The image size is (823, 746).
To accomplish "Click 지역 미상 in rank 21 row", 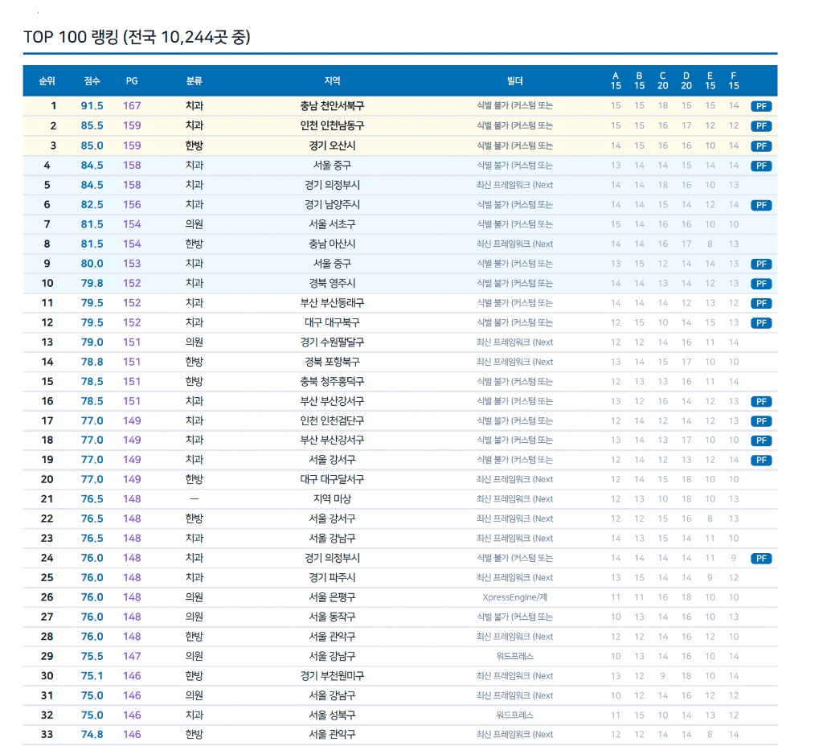I will (332, 498).
